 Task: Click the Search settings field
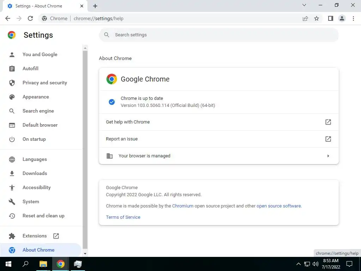click(x=219, y=35)
